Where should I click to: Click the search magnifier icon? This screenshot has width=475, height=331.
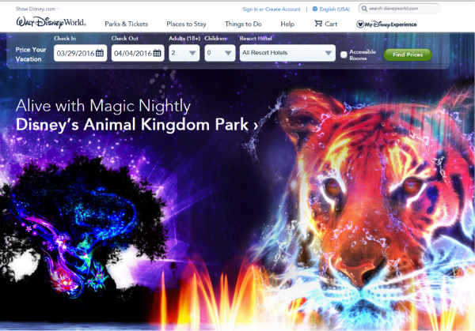(364, 9)
